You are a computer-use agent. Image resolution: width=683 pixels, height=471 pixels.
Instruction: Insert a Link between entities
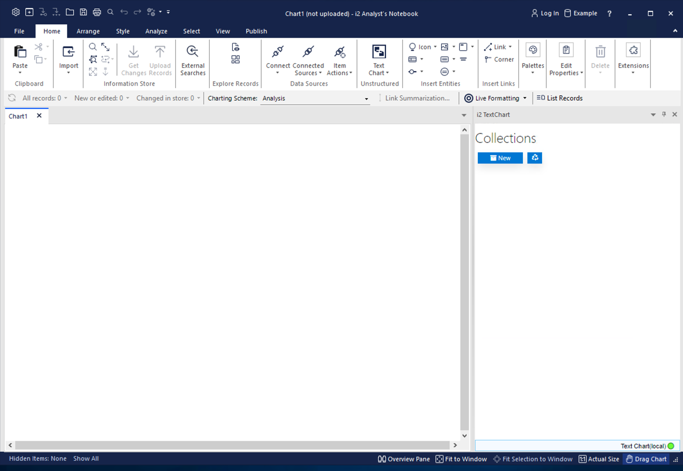[x=495, y=47]
